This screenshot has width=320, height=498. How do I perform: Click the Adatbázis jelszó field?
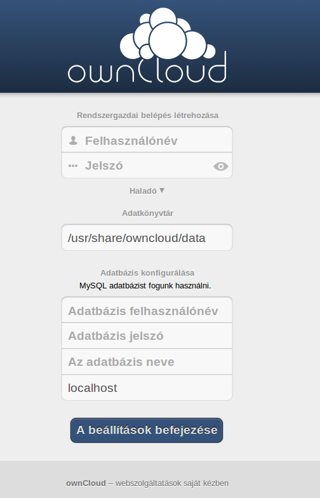pyautogui.click(x=147, y=335)
